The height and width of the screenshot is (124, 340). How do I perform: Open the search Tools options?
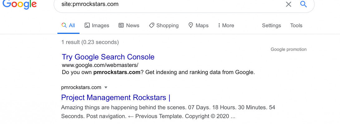tap(296, 25)
